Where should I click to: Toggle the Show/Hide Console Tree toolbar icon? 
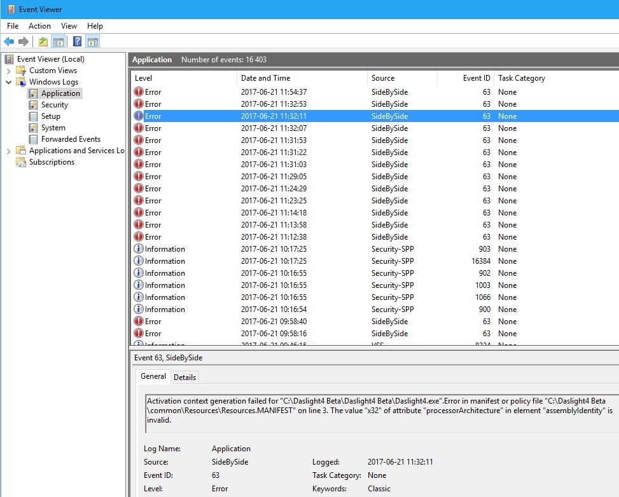coord(59,41)
